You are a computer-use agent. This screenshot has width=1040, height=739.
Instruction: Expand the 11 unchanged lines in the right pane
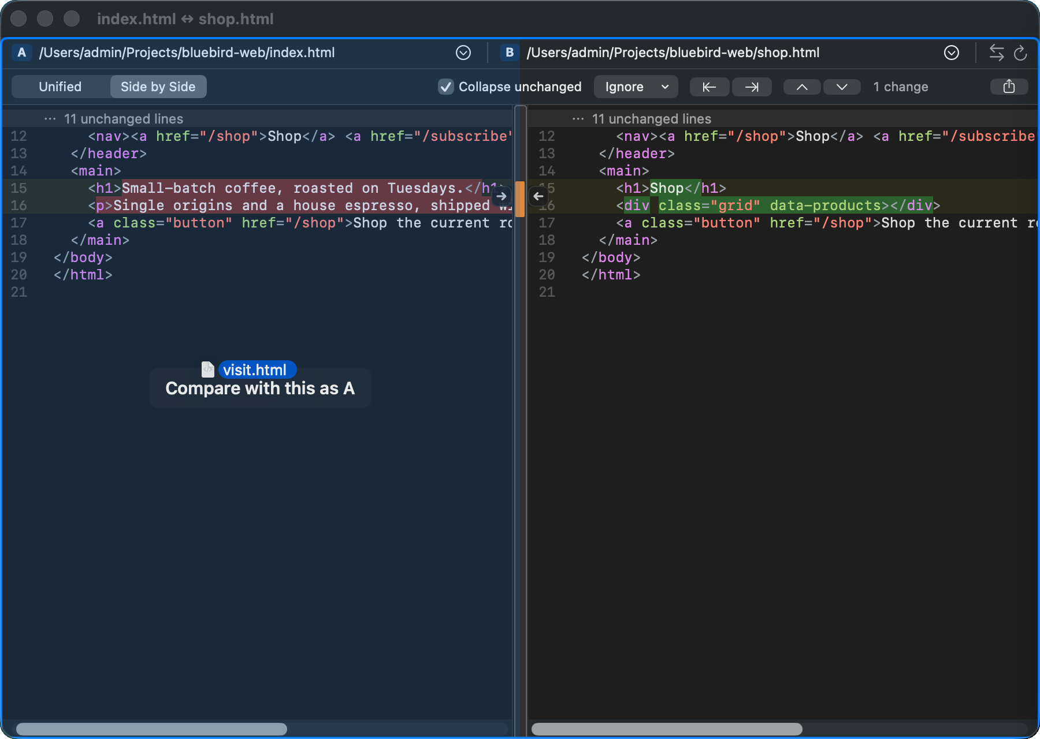click(783, 119)
